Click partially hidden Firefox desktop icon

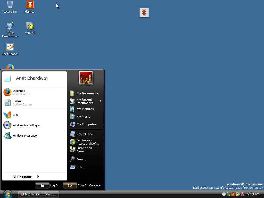point(10,67)
